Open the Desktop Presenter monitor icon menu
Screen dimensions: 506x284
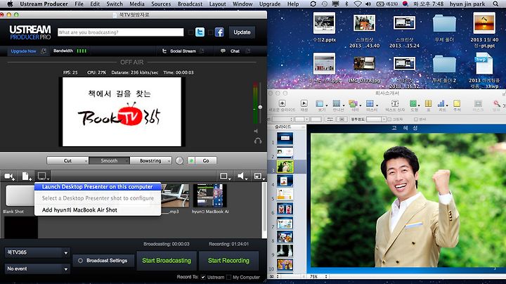point(43,176)
